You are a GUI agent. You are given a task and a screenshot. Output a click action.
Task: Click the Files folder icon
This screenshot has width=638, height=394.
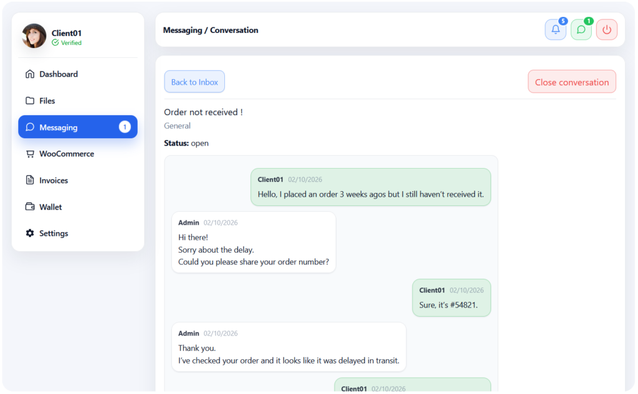tap(30, 101)
